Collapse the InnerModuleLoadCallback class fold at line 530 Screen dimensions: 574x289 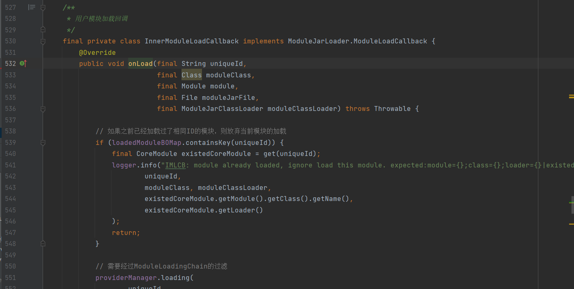[43, 41]
